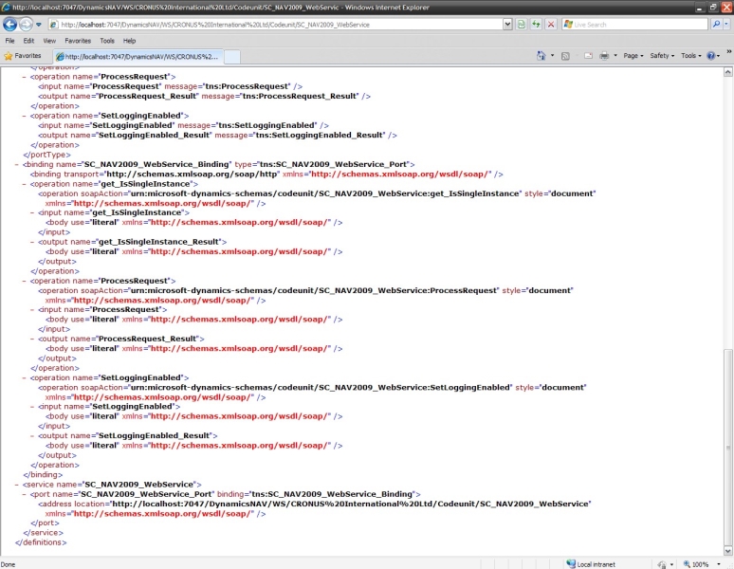Click the vertical scrollbar thumb
The width and height of the screenshot is (734, 569).
coord(728,447)
